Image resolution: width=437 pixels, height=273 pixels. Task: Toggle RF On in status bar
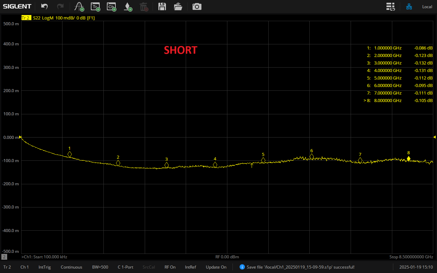(170, 267)
